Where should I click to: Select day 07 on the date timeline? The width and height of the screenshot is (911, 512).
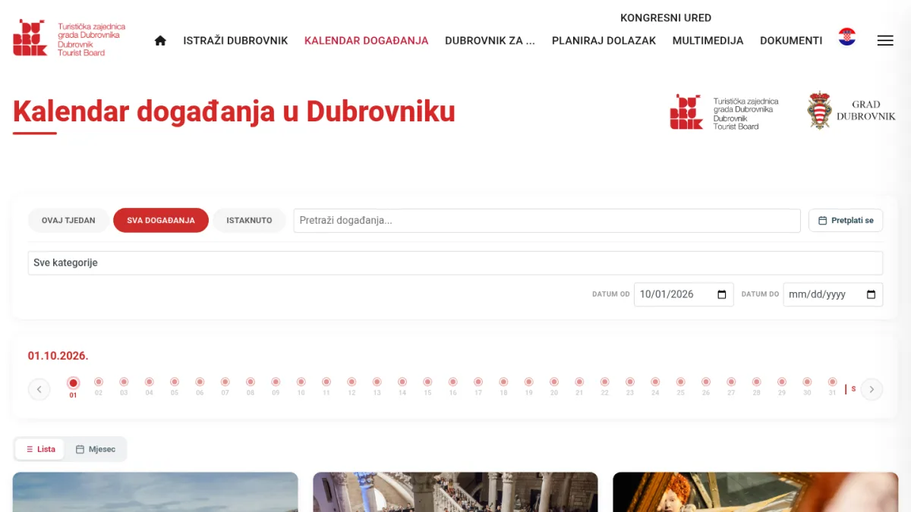225,387
